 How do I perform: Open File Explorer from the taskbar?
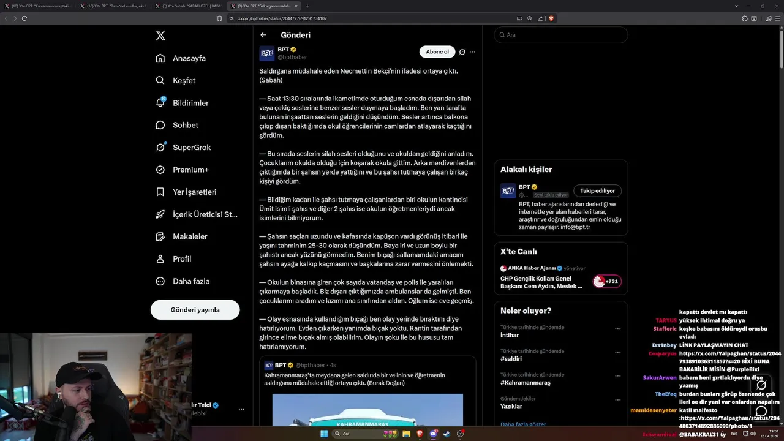tap(407, 434)
